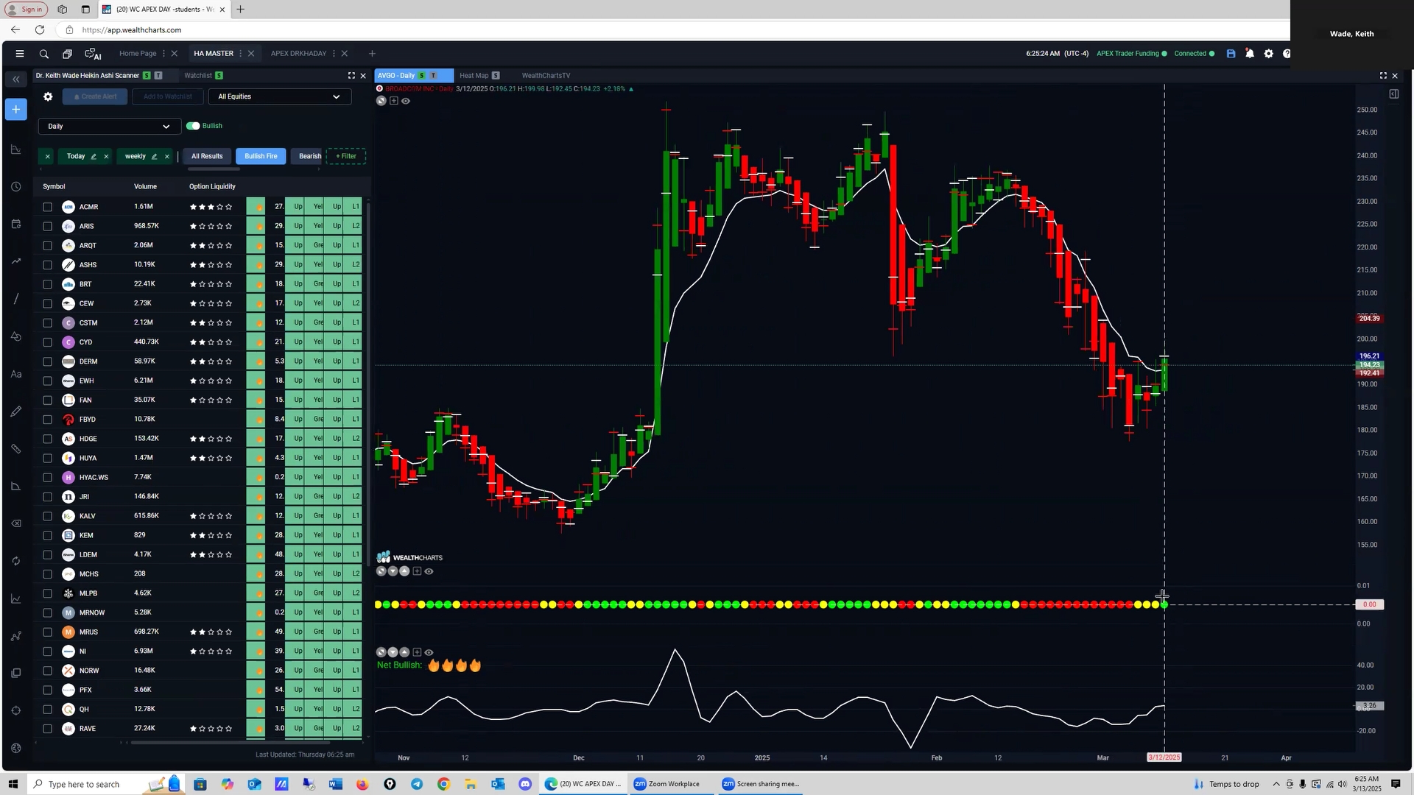The width and height of the screenshot is (1414, 795).
Task: Open HA MASTER tab options menu dots
Action: 240,54
